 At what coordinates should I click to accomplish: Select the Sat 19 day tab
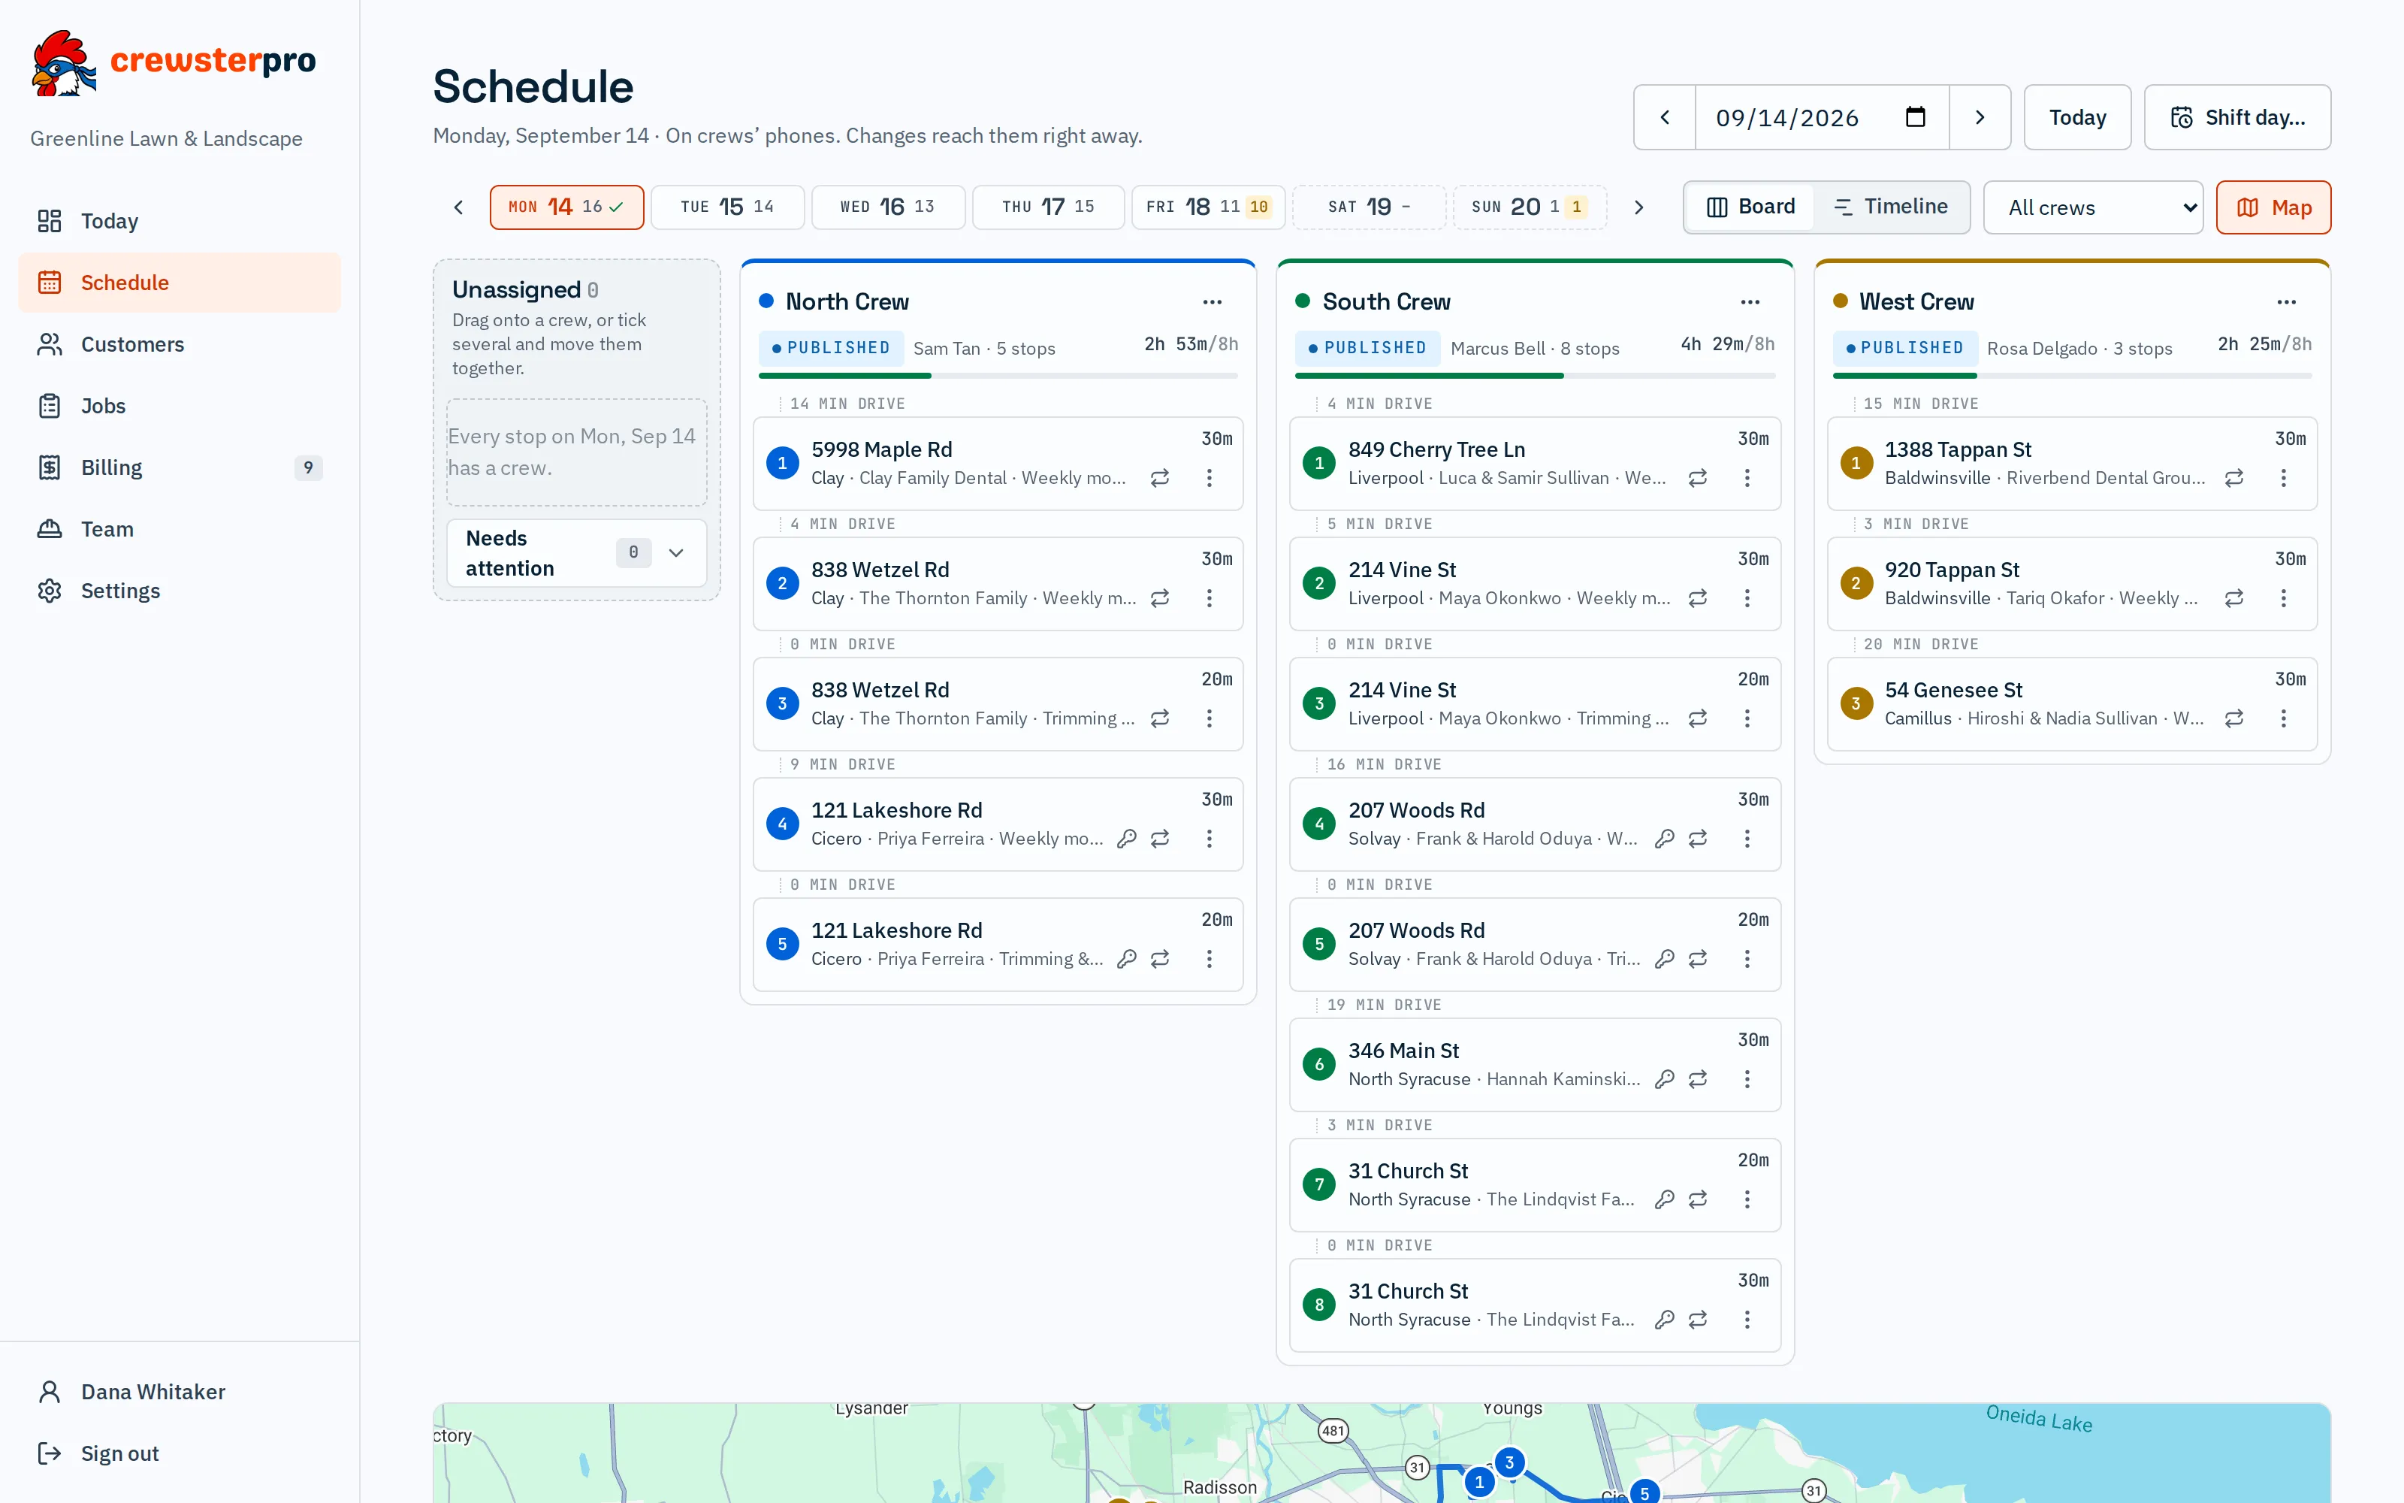tap(1369, 207)
